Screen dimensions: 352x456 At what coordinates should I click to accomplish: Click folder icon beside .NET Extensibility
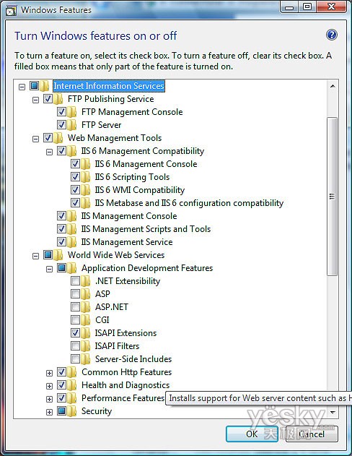point(86,281)
